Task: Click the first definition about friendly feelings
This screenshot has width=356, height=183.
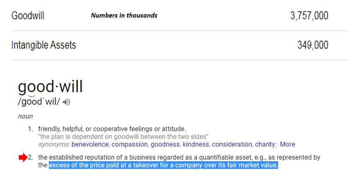Action: 112,129
